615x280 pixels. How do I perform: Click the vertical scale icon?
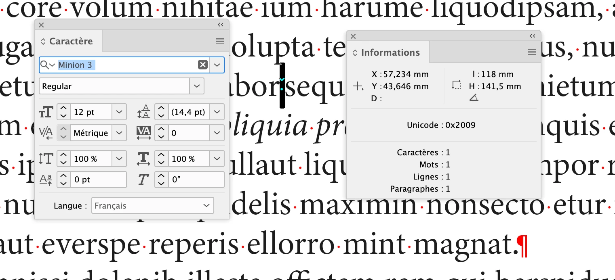46,159
